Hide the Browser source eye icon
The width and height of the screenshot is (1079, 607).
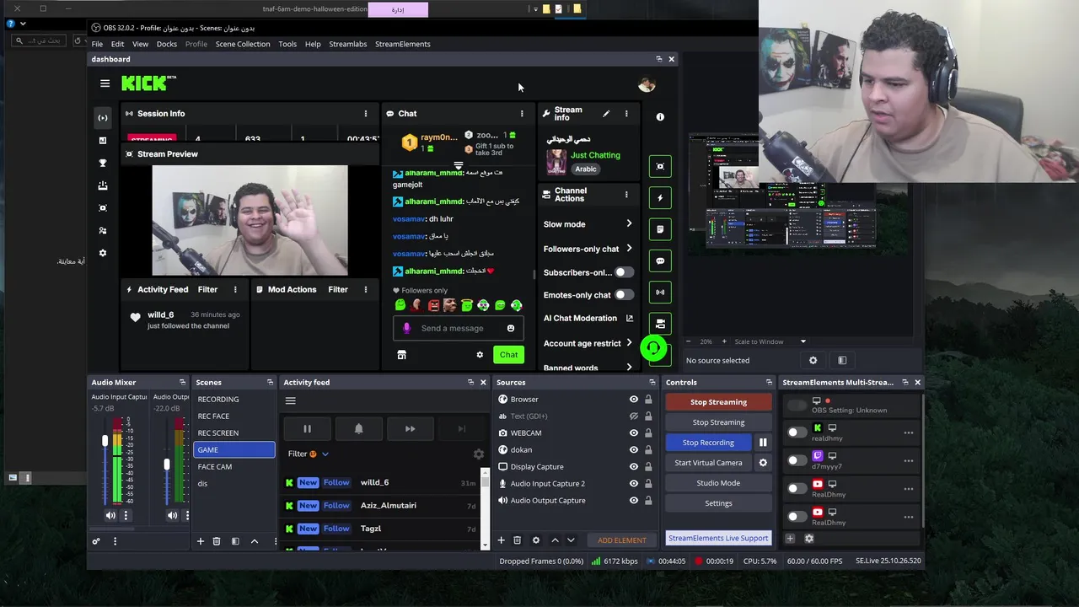pos(634,400)
